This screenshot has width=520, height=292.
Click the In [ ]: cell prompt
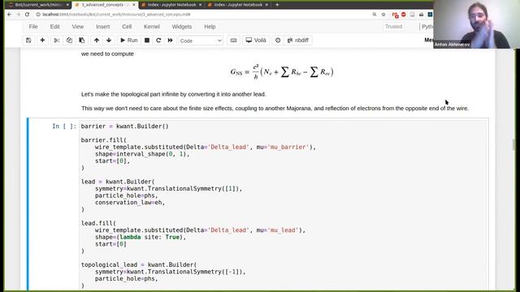(x=64, y=127)
